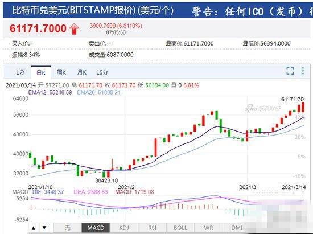The height and width of the screenshot is (234, 313).
Task: Switch to the 15分 chart tab
Action: (102, 72)
